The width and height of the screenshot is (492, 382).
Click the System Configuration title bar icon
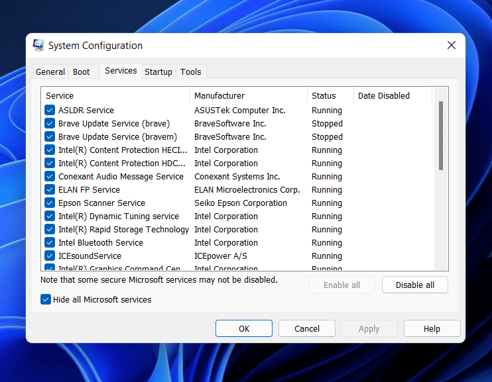pyautogui.click(x=39, y=46)
